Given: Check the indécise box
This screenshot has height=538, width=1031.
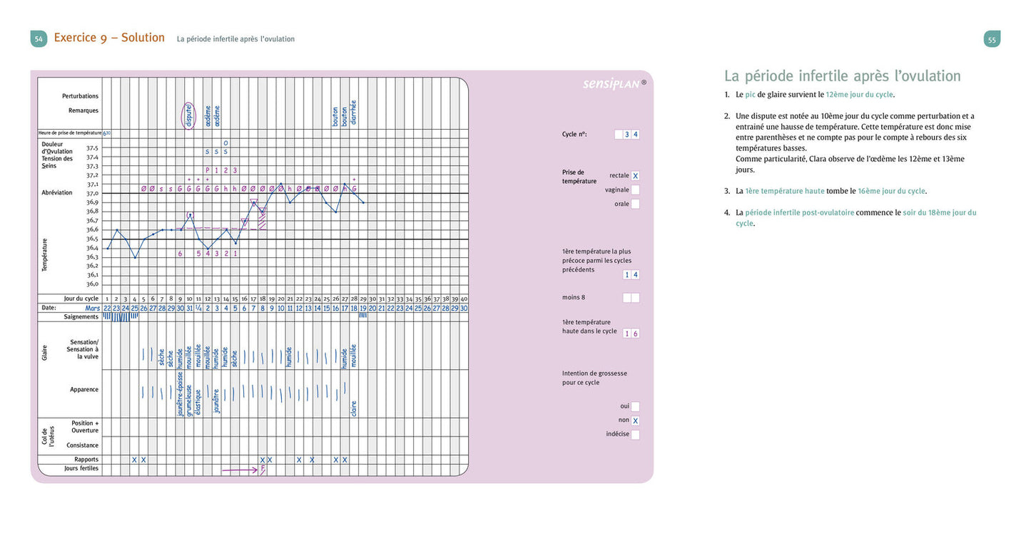Looking at the screenshot, I should pyautogui.click(x=635, y=435).
